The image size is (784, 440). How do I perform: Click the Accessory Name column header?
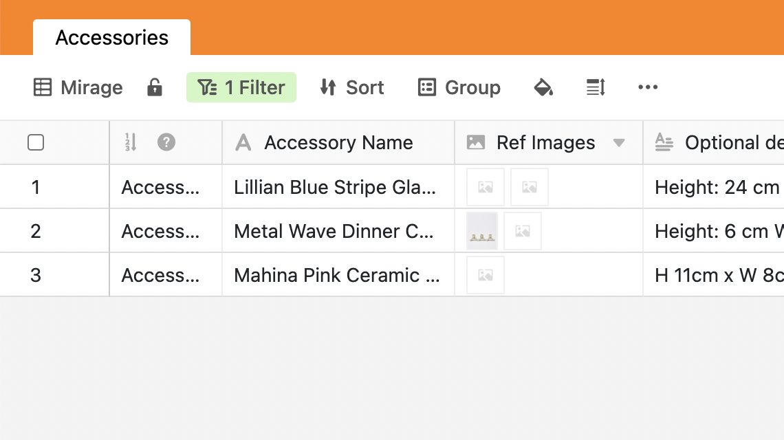click(338, 142)
